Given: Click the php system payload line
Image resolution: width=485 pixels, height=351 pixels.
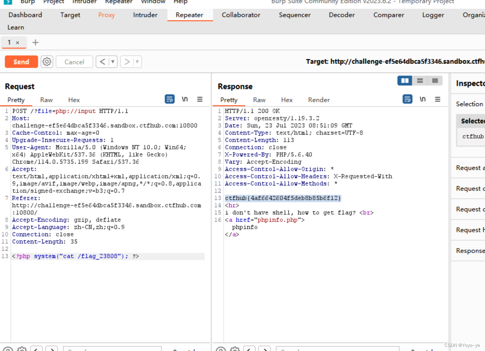Looking at the screenshot, I should (x=75, y=256).
